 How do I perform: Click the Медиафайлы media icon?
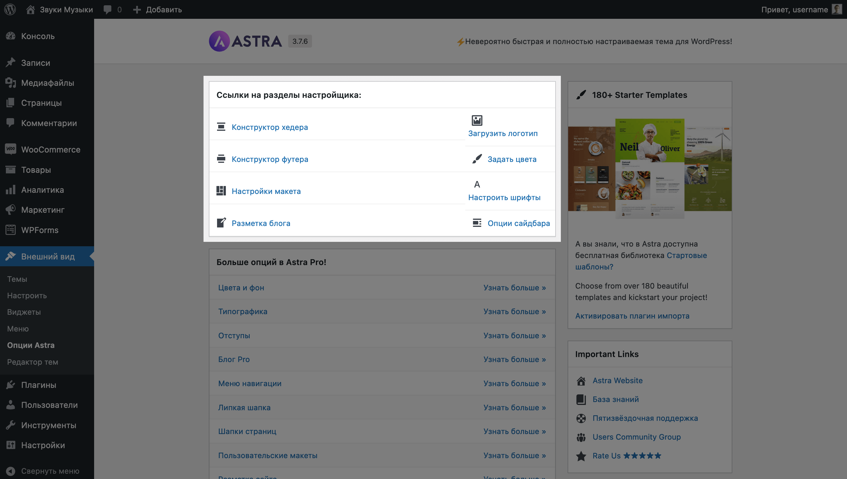pos(11,83)
